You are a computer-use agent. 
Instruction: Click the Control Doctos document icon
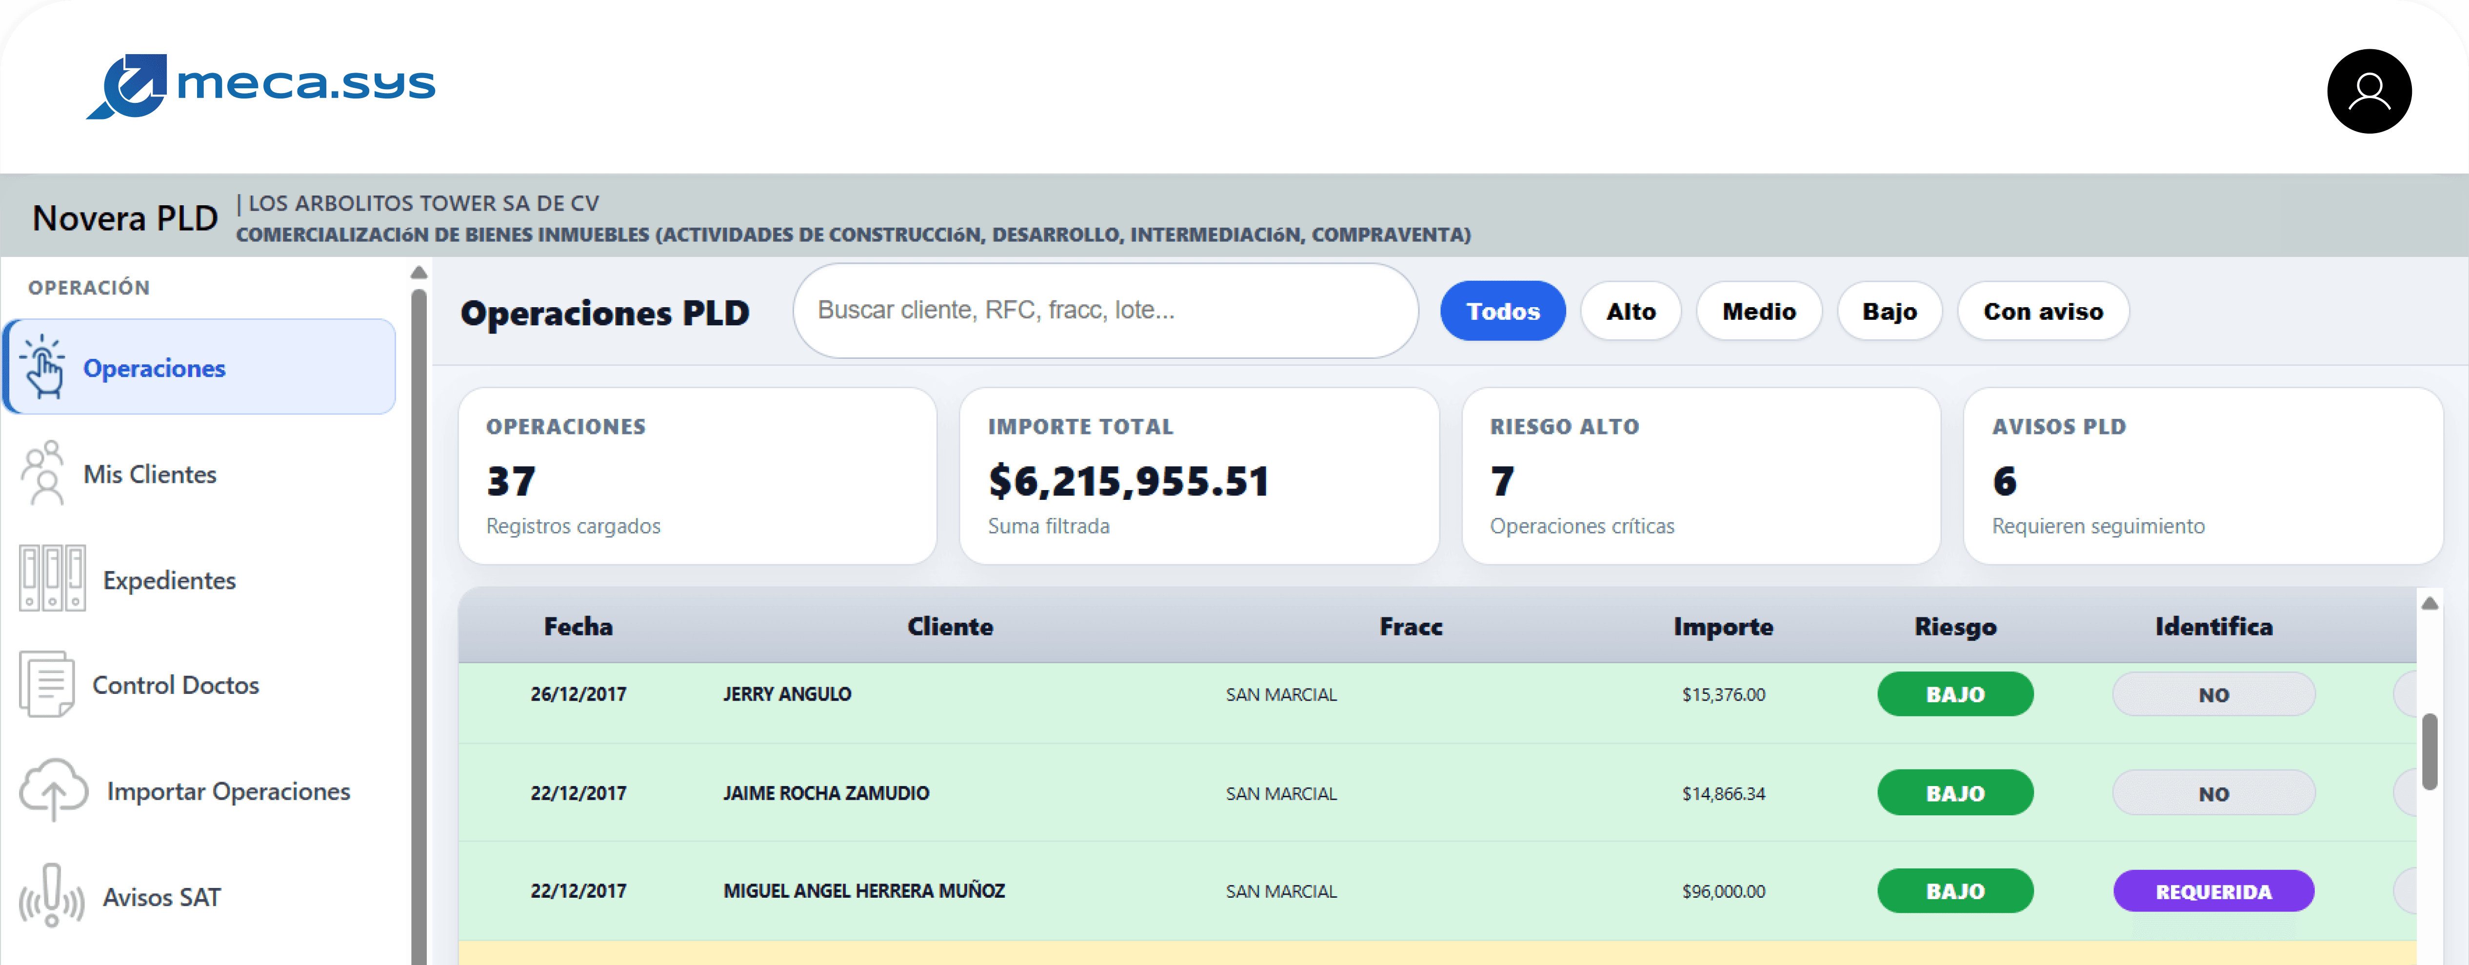point(46,684)
